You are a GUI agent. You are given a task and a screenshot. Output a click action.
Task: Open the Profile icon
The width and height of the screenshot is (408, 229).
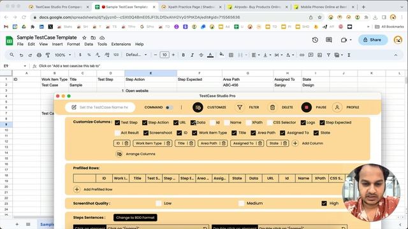tap(337, 108)
